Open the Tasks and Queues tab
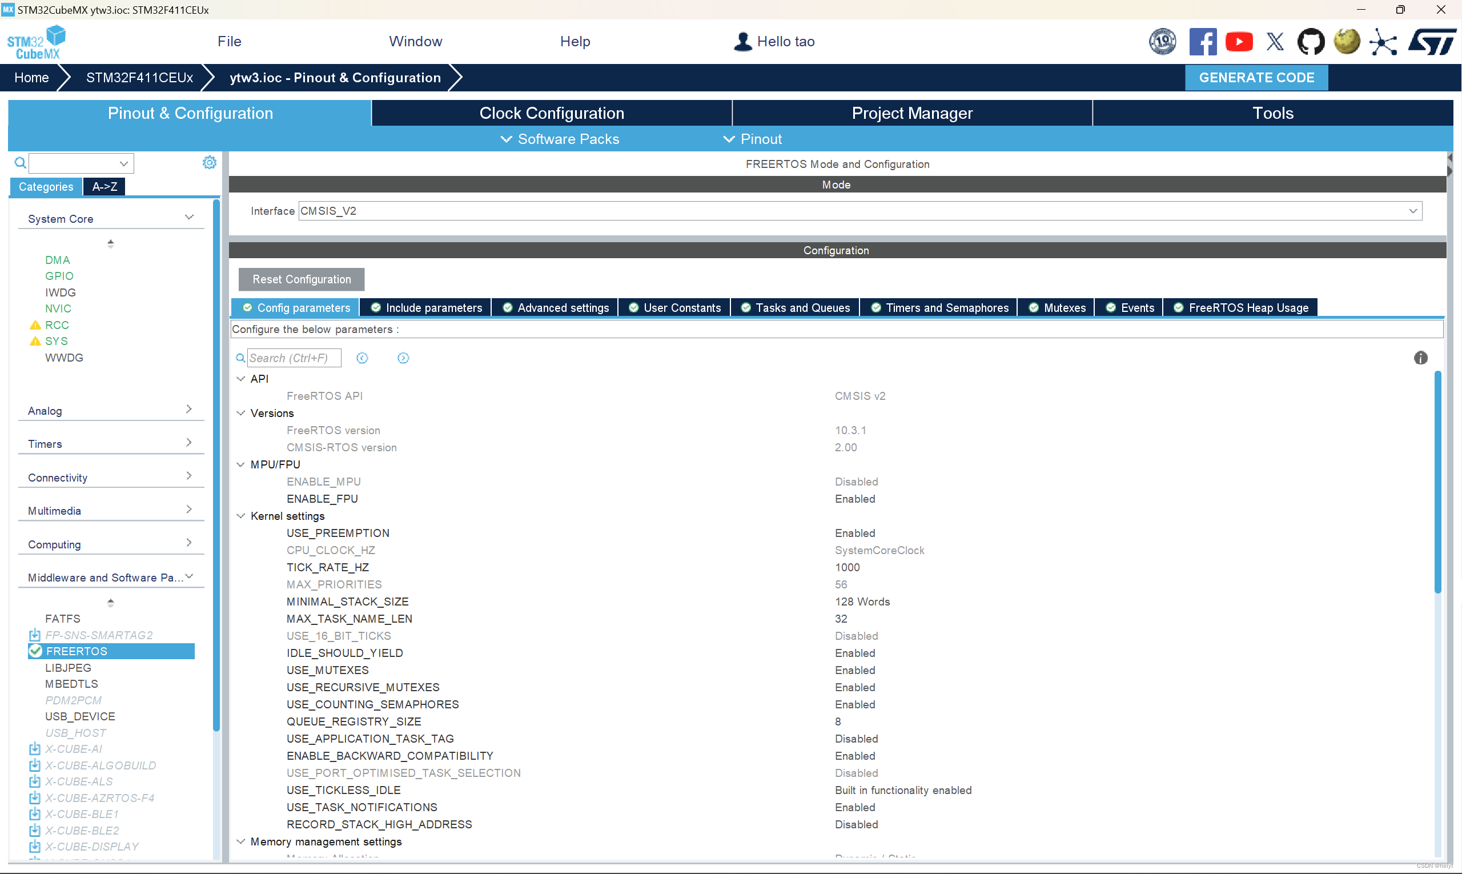This screenshot has width=1462, height=874. [x=795, y=307]
